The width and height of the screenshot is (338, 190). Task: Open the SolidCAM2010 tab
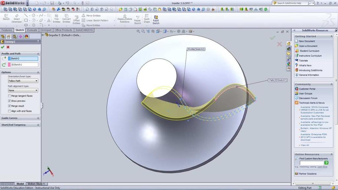pos(84,30)
